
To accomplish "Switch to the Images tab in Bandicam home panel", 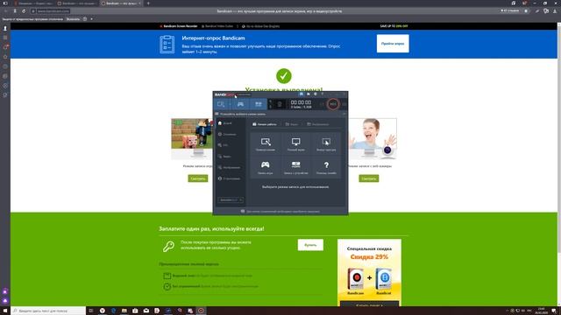I will tap(317, 124).
